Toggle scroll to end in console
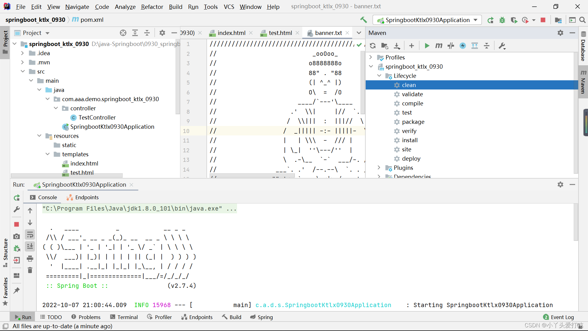 [30, 246]
